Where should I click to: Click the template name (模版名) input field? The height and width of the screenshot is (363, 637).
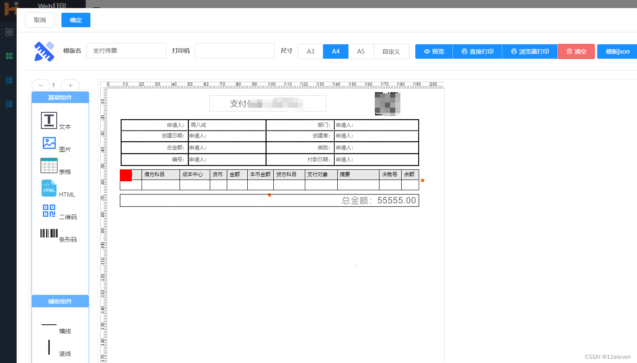pos(126,51)
